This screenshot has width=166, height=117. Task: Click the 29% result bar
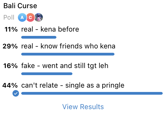pos(68,54)
